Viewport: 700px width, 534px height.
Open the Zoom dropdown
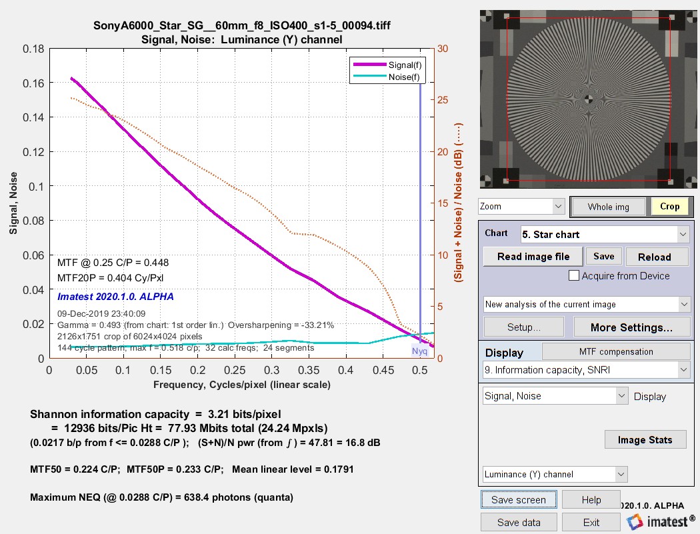click(521, 206)
